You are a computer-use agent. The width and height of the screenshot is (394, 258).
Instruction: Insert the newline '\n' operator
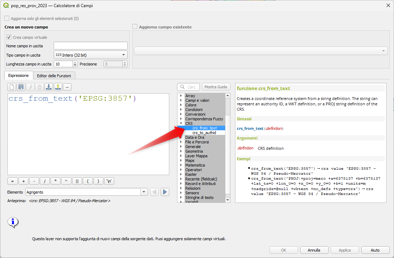[x=109, y=181]
